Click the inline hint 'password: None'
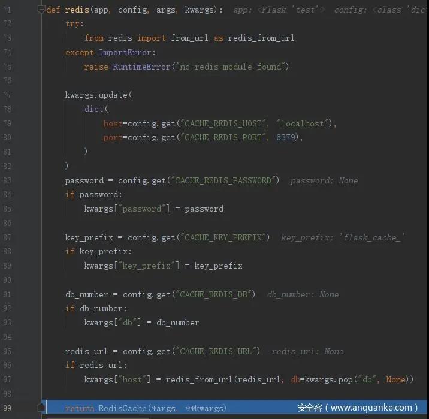429x419 pixels. [x=324, y=180]
